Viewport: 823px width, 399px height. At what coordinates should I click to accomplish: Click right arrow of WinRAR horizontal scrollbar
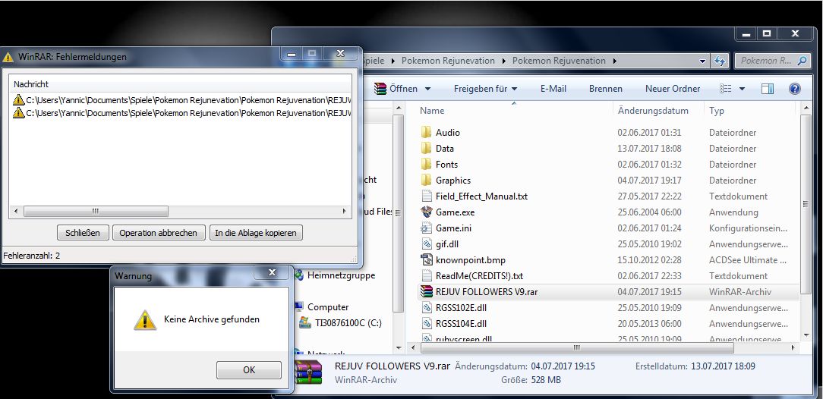345,212
